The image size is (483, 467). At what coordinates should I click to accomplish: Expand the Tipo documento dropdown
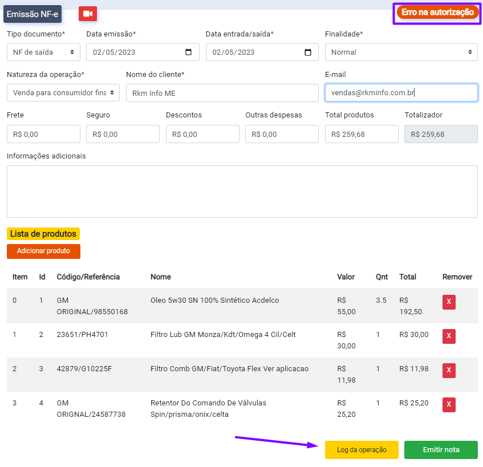(x=43, y=52)
